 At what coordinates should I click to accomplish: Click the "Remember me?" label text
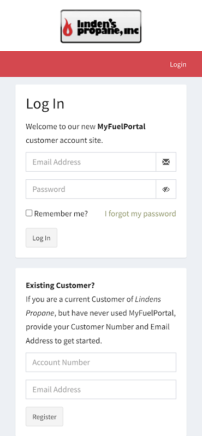pos(61,214)
